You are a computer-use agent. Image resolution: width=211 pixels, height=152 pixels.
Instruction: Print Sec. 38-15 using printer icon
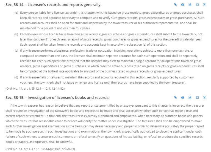(x=182, y=97)
